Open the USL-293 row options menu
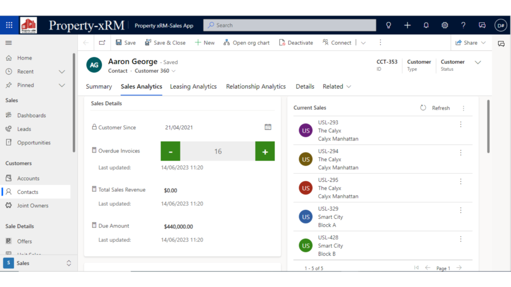 tap(461, 124)
